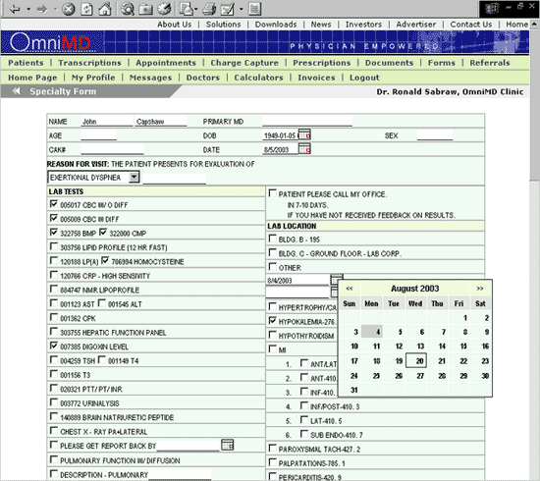Open the browser Search icon
This screenshot has width=540, height=481.
coord(128,9)
